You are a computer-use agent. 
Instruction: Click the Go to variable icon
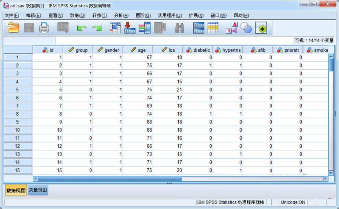[130, 27]
